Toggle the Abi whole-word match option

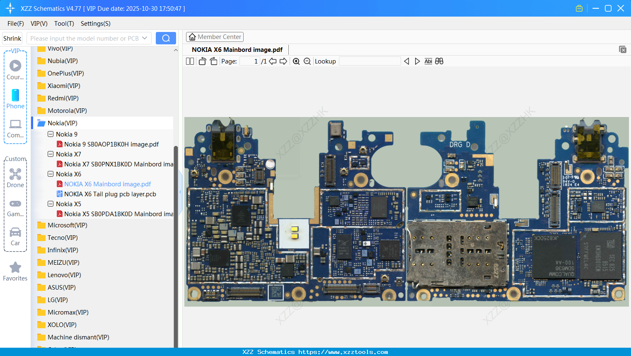[428, 61]
